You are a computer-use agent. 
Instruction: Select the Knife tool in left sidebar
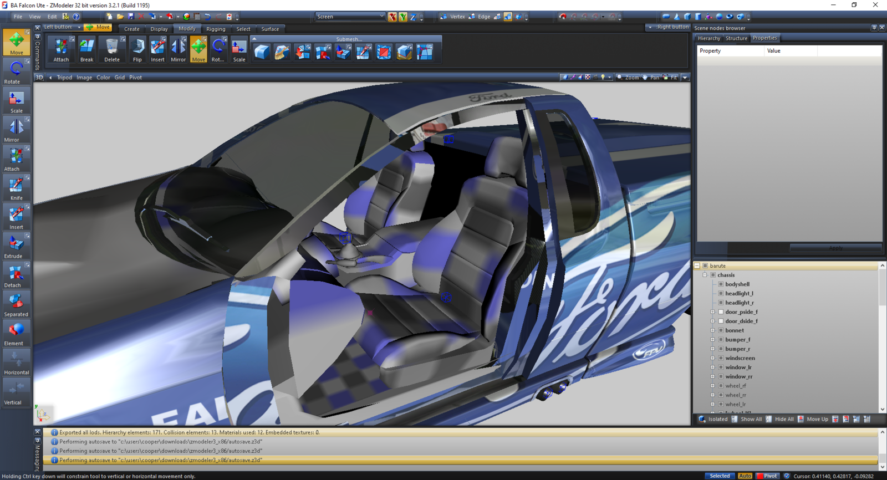pyautogui.click(x=16, y=187)
